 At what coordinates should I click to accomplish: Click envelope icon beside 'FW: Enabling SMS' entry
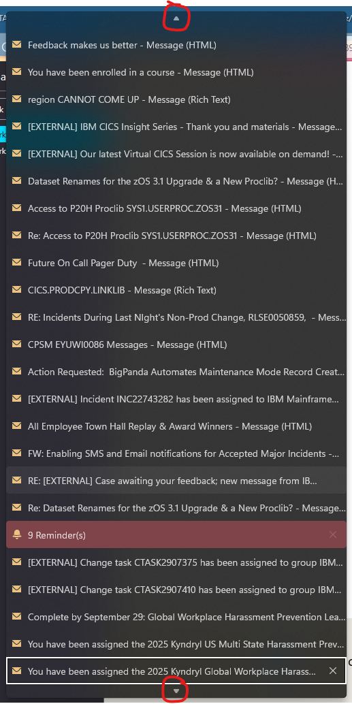tap(16, 453)
